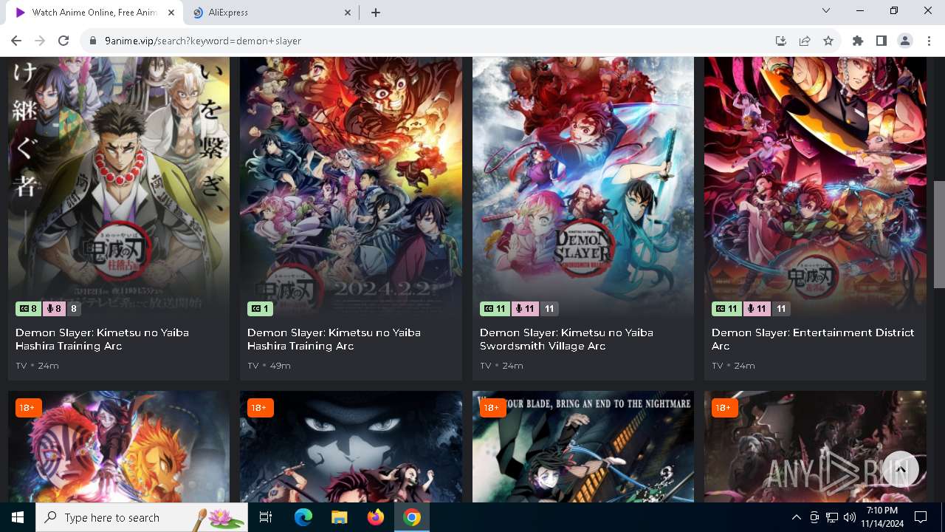
Task: Click the 18+ poster with flame character
Action: (x=119, y=447)
